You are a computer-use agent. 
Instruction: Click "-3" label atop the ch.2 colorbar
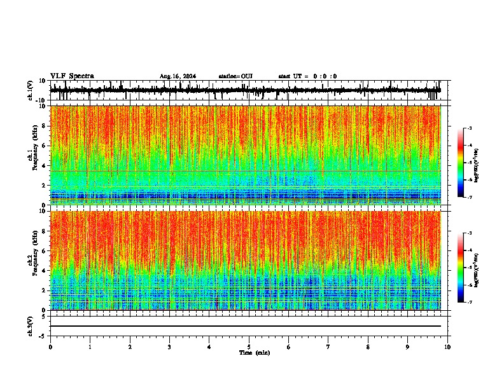coord(470,233)
